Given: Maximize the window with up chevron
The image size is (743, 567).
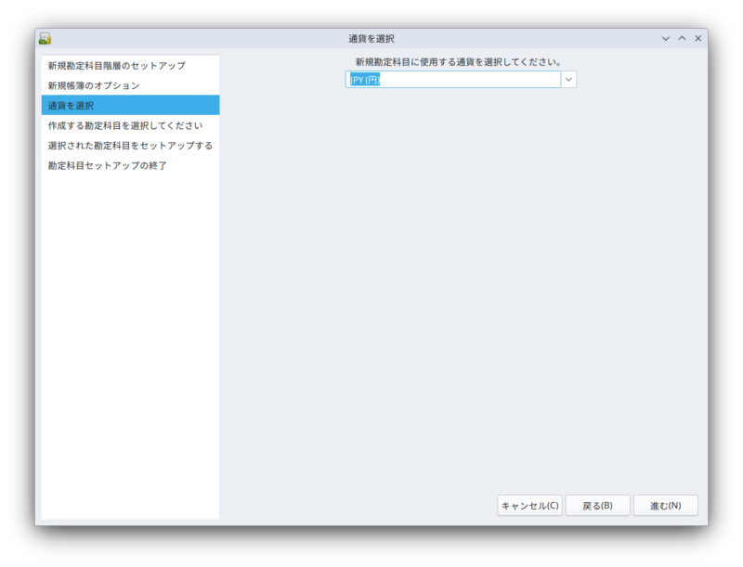Looking at the screenshot, I should coord(682,38).
